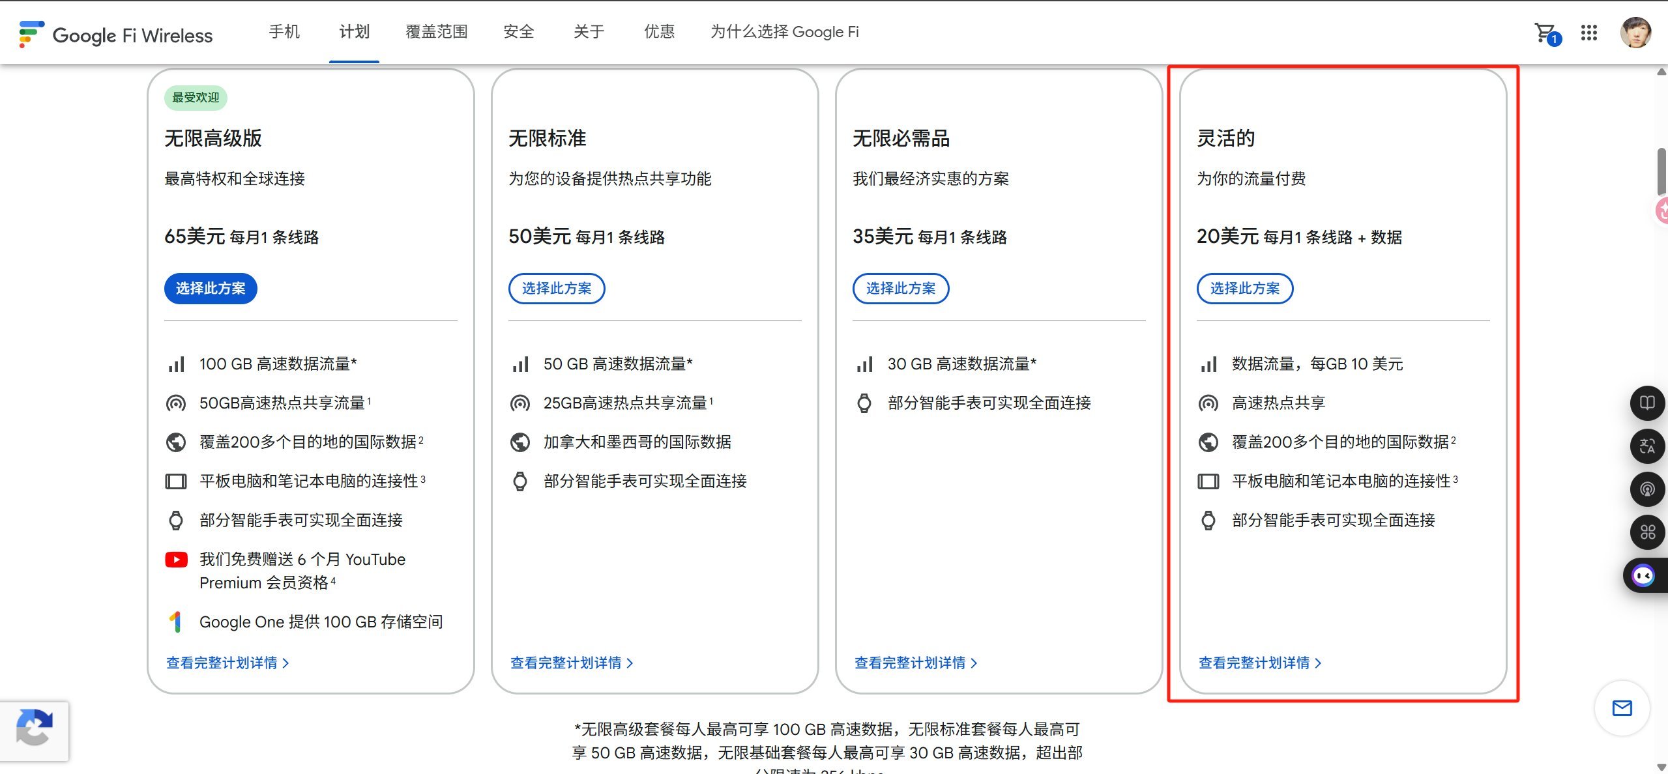Click the user profile avatar
Screen dimensions: 1668x774
(1635, 33)
